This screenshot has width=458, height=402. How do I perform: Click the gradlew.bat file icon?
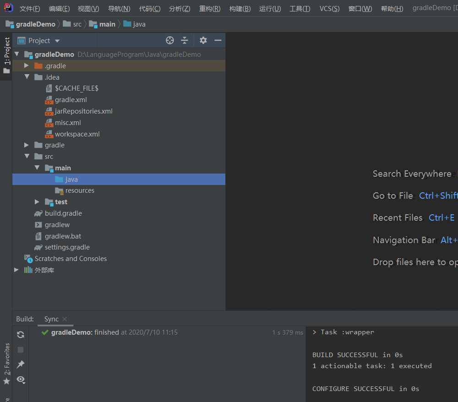(38, 236)
